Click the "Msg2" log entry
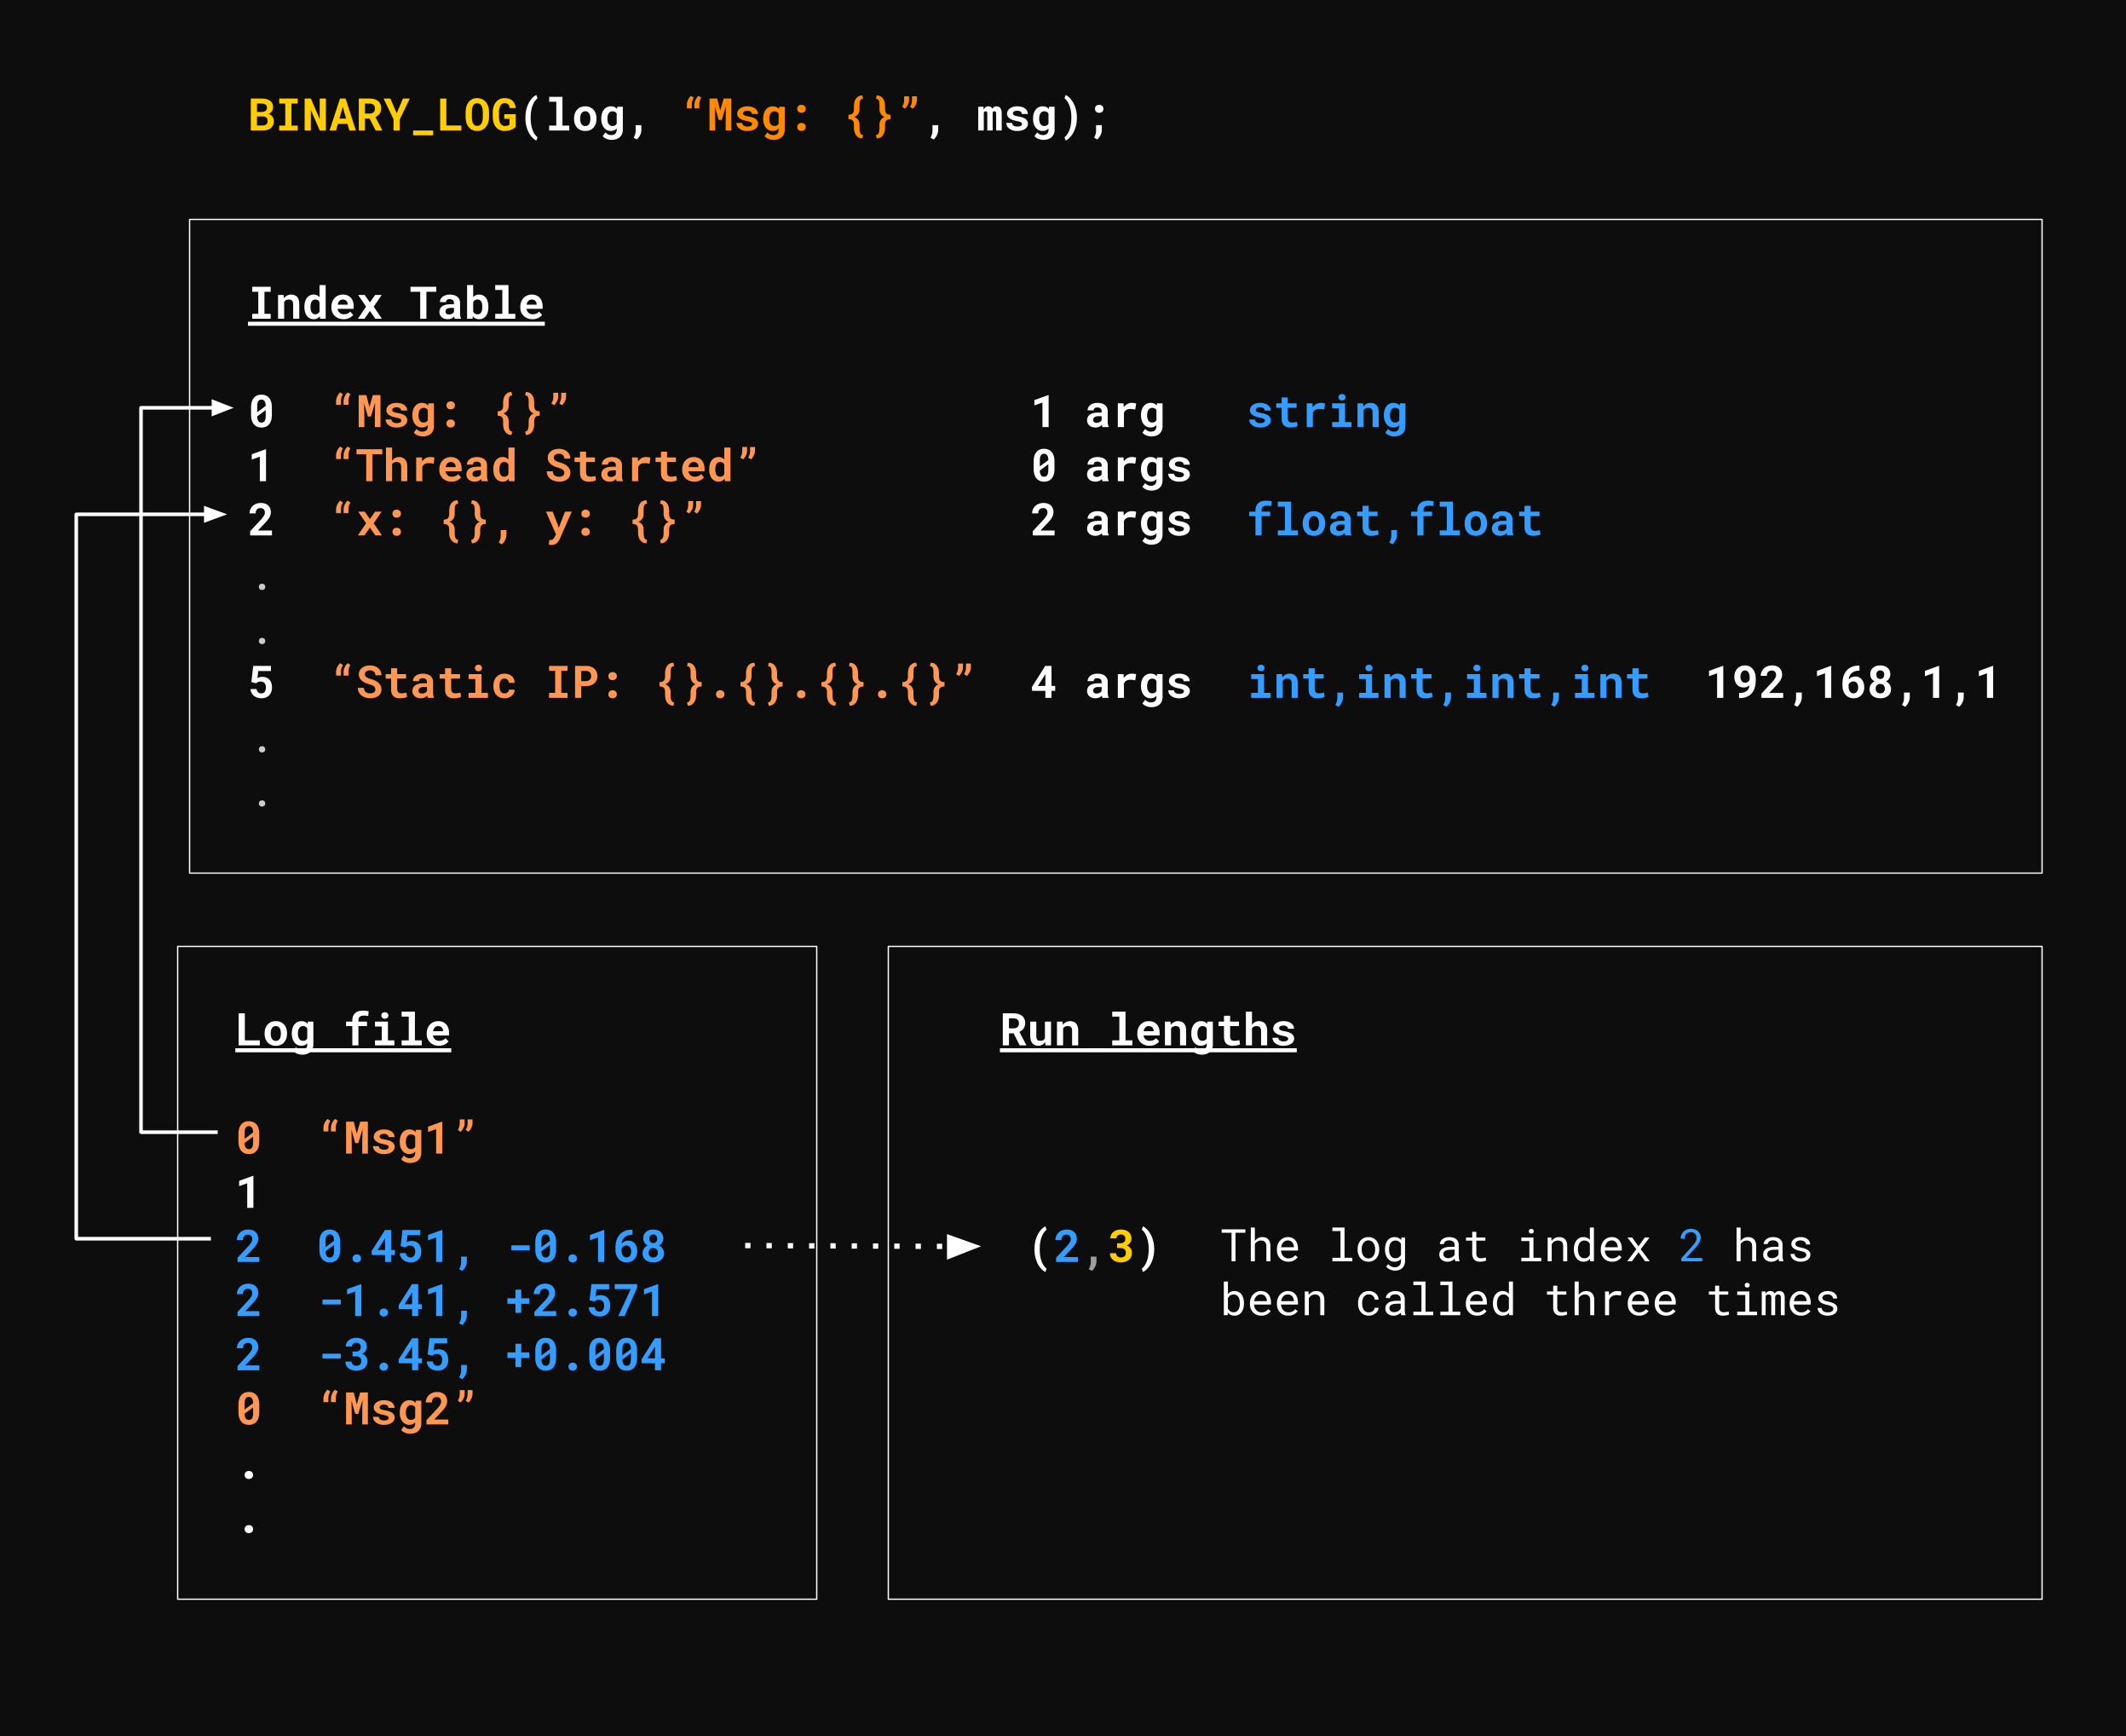 click(x=396, y=1410)
